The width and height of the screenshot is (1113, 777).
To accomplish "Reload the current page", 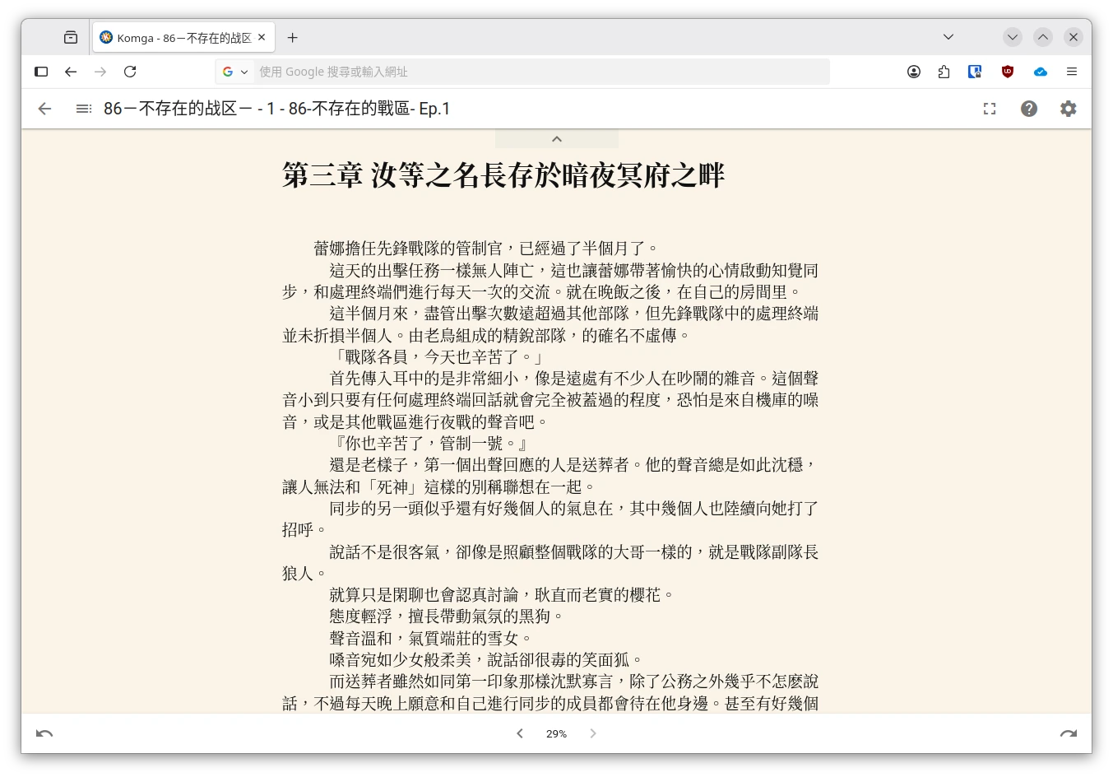I will tap(130, 72).
